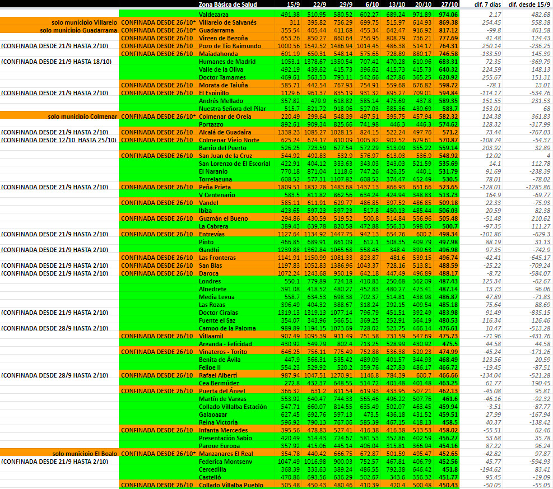The image size is (553, 489).
Task: Select Pozo de Tío Raimundo's value "1542.52"
Action: (314, 46)
